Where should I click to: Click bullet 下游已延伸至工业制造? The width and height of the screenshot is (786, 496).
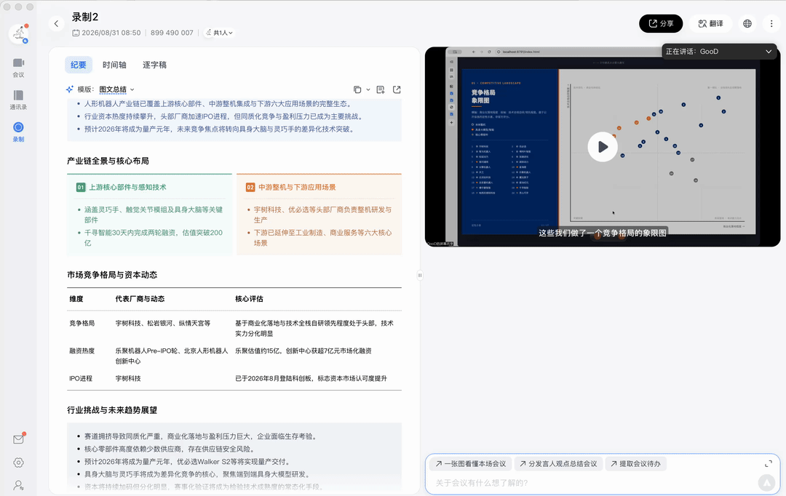[323, 238]
